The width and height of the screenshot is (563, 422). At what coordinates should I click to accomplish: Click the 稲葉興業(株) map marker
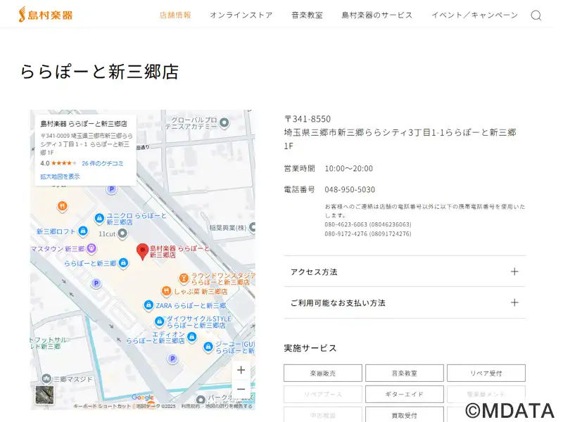[253, 227]
